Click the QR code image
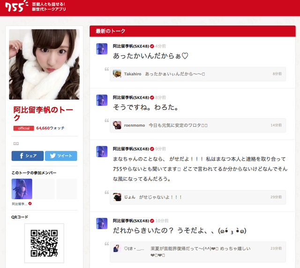This screenshot has width=300, height=268. click(44, 243)
